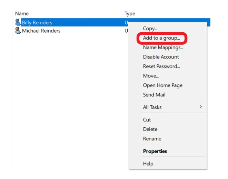
Task: Click Move... in the context menu
Action: coord(151,76)
